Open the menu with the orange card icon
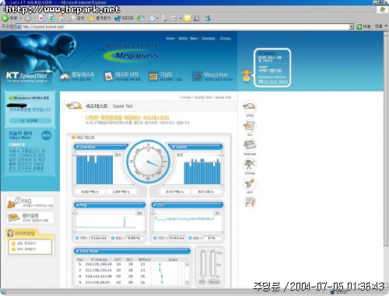Viewport: 389px width, 296px height. point(165,76)
